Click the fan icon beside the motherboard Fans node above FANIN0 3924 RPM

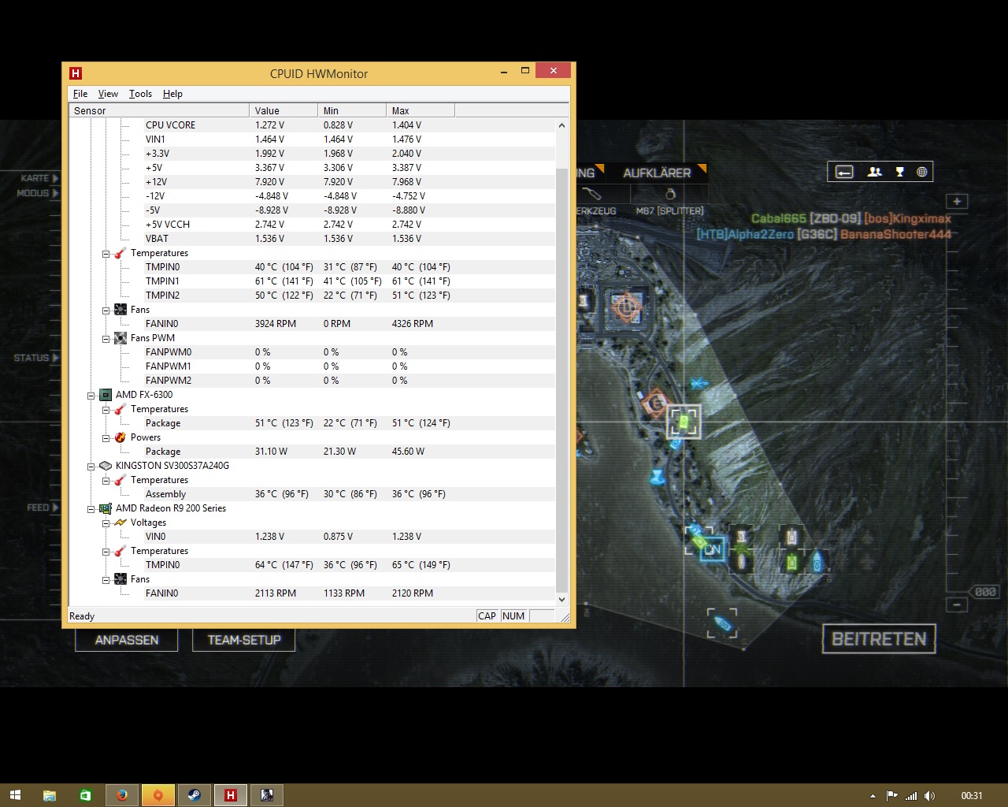click(x=120, y=310)
